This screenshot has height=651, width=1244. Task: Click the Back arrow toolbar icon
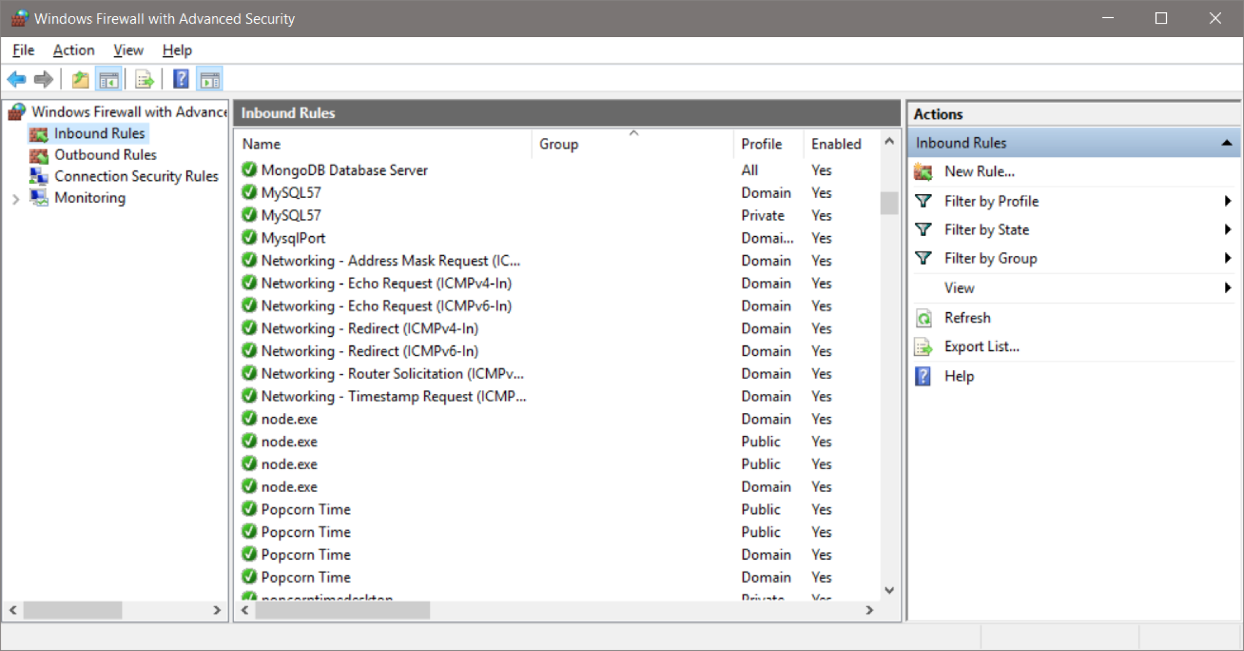pos(17,80)
